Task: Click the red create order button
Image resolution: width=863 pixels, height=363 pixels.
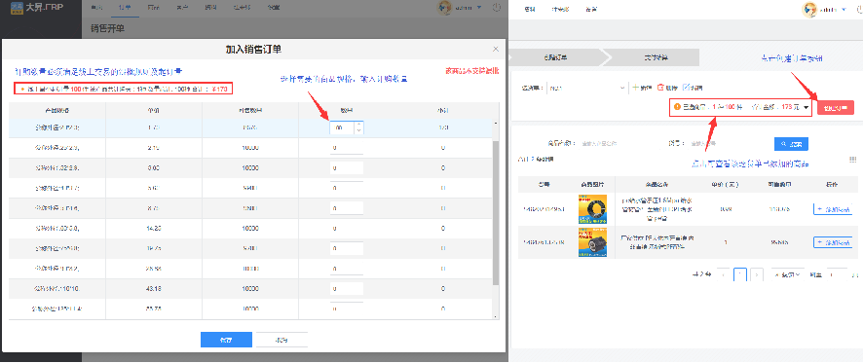Action: (x=836, y=107)
